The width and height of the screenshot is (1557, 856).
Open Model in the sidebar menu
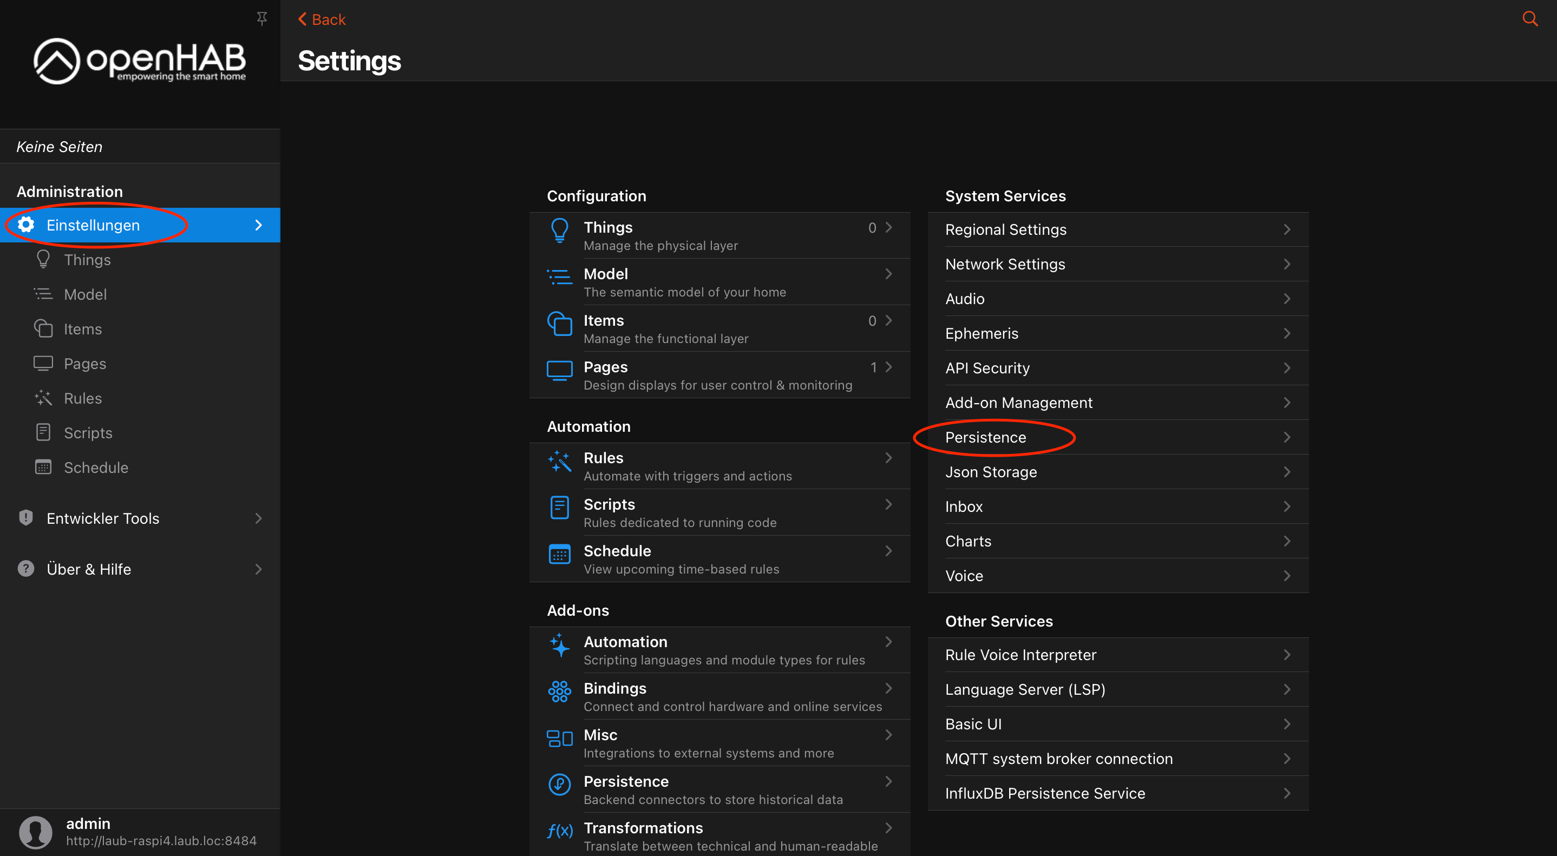point(85,294)
